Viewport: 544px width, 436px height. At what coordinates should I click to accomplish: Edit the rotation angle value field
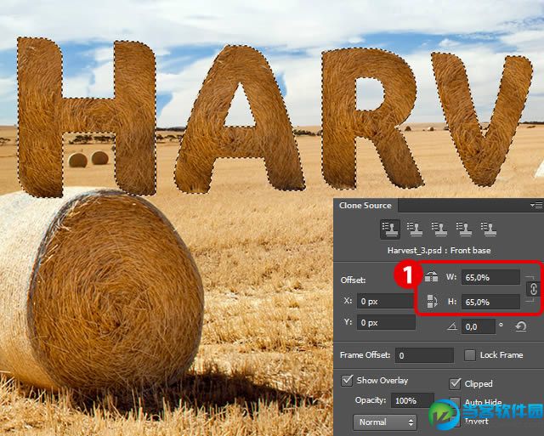point(478,326)
